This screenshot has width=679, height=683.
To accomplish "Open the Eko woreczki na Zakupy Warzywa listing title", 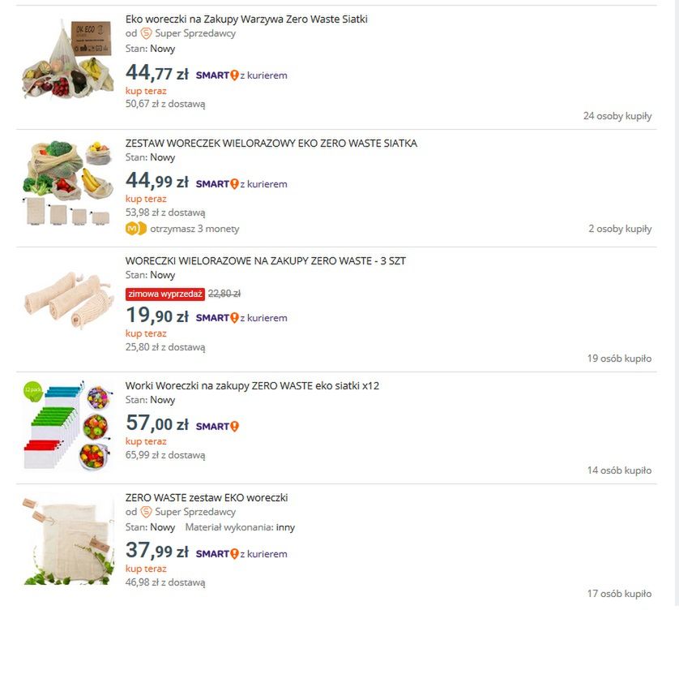I will coord(246,19).
